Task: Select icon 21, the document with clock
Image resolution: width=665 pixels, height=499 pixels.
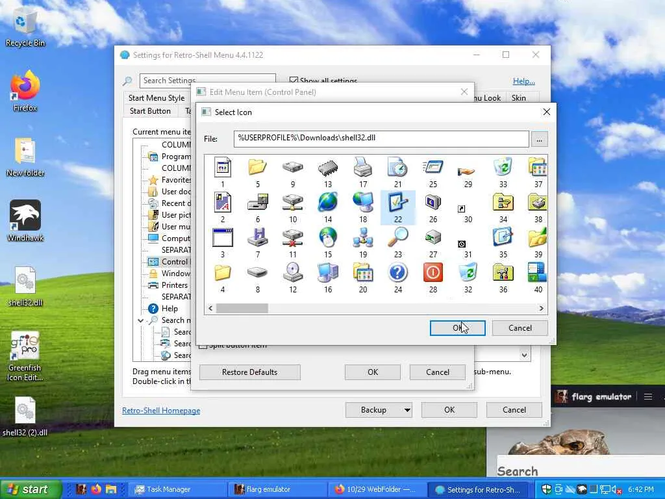Action: click(398, 168)
